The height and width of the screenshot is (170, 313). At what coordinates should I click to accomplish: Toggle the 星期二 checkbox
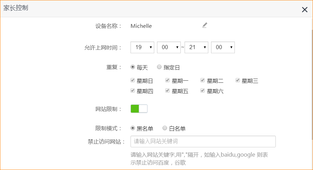[202, 80]
